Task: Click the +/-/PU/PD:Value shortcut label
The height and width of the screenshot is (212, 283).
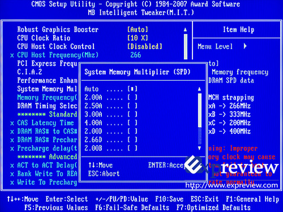Action: coord(122,199)
